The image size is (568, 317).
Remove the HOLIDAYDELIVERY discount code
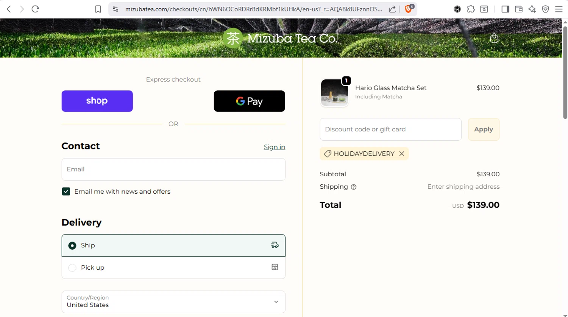coord(402,154)
